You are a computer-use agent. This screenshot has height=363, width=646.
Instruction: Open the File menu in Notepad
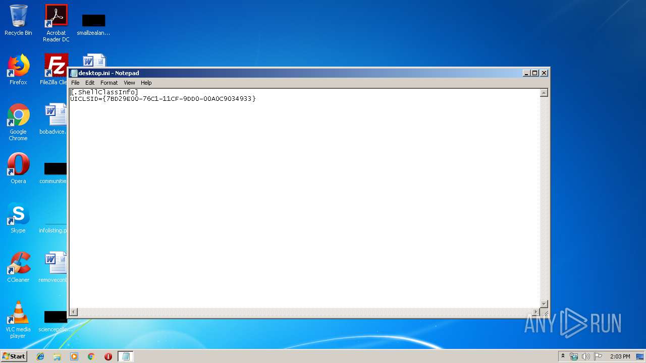point(75,83)
